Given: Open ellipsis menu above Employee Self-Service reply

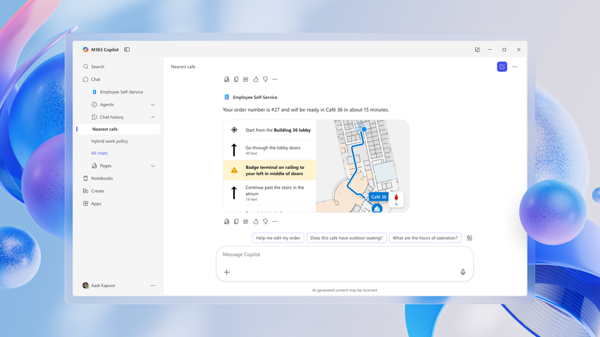Looking at the screenshot, I should click(274, 79).
